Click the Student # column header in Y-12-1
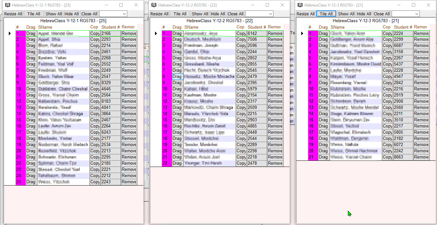The height and width of the screenshot is (225, 437). tap(111, 27)
